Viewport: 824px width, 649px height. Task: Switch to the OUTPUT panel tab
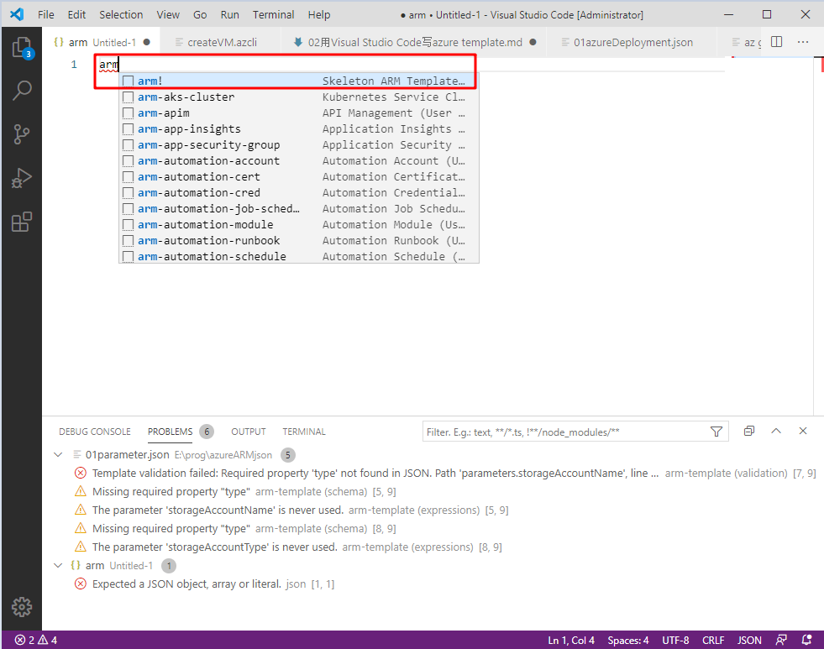248,432
